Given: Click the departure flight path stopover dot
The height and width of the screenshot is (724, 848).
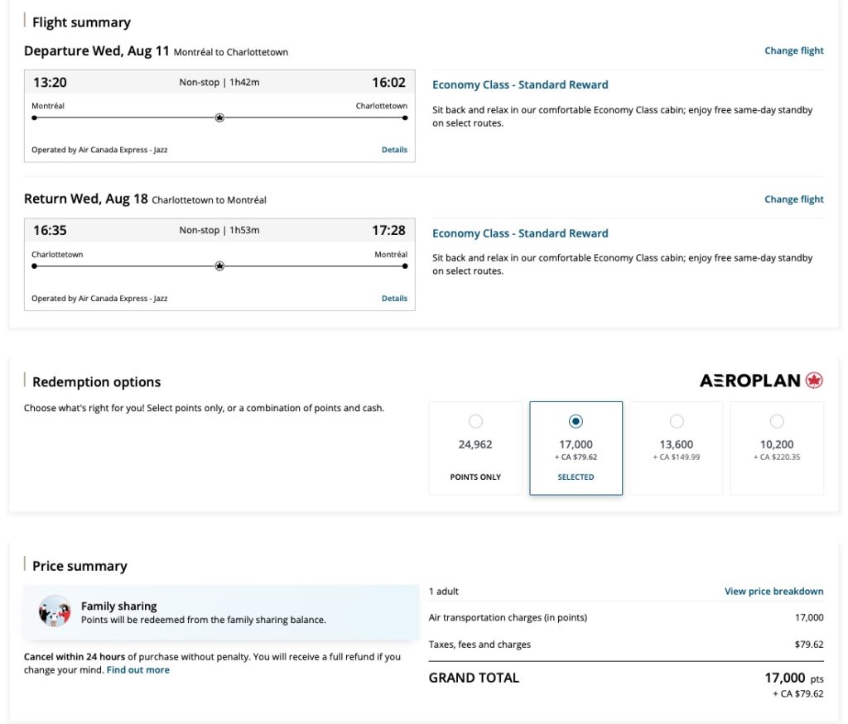Looking at the screenshot, I should (219, 117).
